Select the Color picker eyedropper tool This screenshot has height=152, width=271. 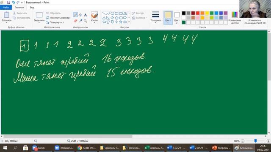(x=80, y=21)
